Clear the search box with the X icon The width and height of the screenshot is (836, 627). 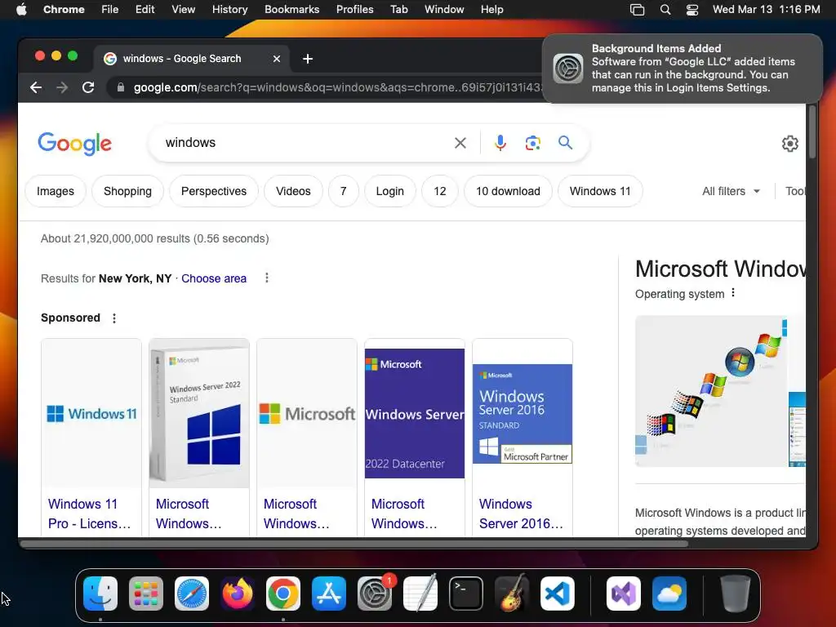coord(460,143)
